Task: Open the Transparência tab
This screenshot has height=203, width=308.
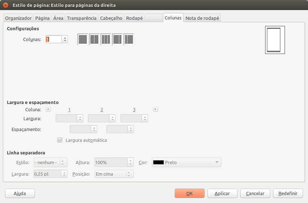Action: click(82, 18)
